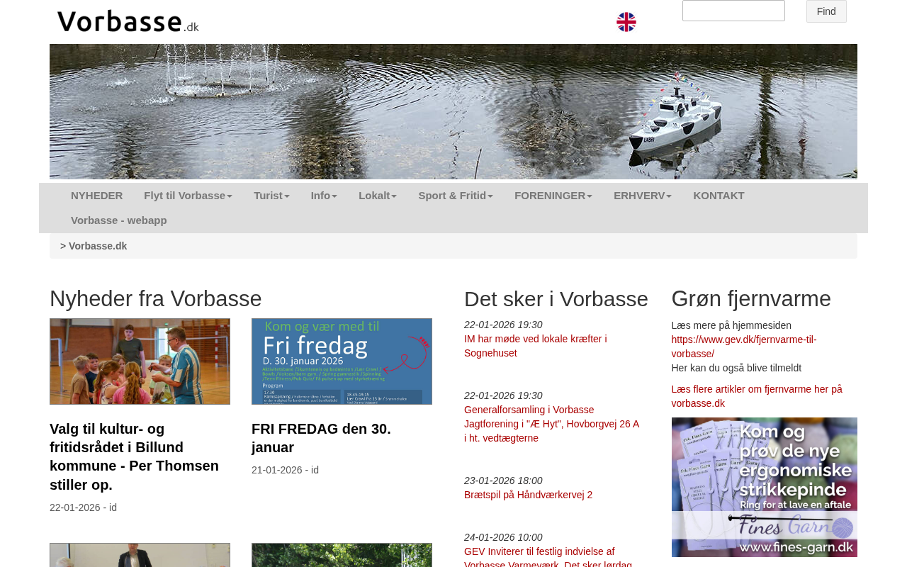Open the Lokalt dropdown menu
The image size is (907, 567).
click(x=378, y=196)
